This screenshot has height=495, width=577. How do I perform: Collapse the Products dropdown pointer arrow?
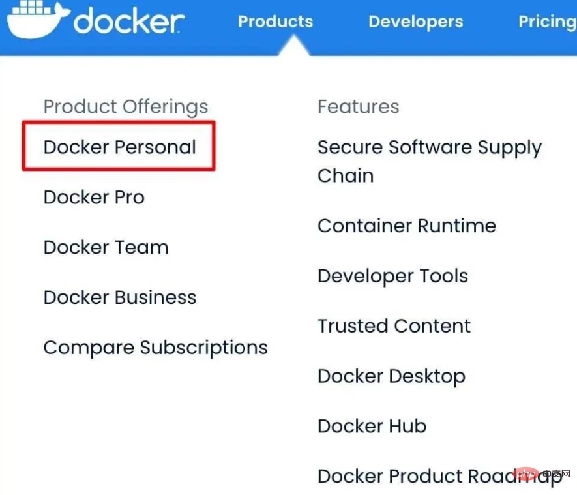pos(293,45)
